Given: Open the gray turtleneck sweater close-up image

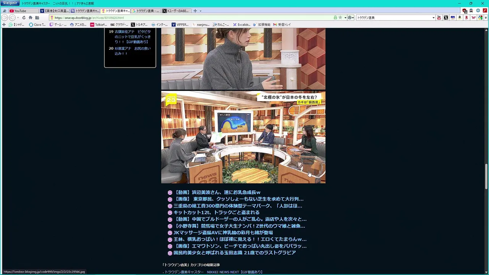Looking at the screenshot, I should point(243,59).
